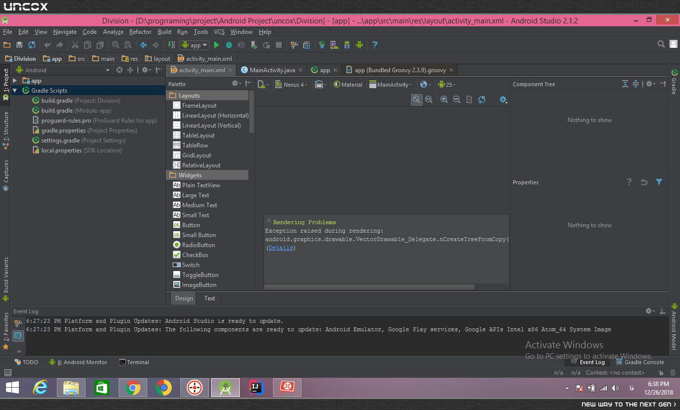Open the Refactor menu
680x410 pixels.
tap(140, 32)
